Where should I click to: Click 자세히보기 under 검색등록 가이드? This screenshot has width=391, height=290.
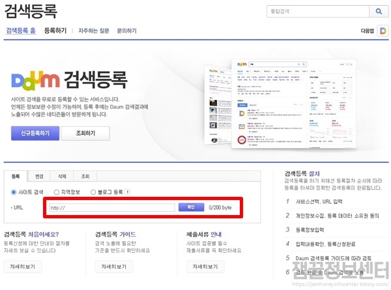coord(114,267)
